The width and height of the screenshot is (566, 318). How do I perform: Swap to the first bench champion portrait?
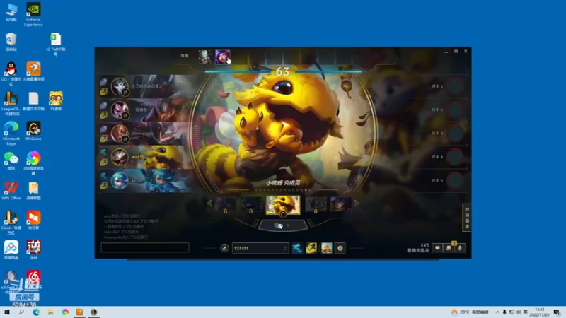click(205, 57)
